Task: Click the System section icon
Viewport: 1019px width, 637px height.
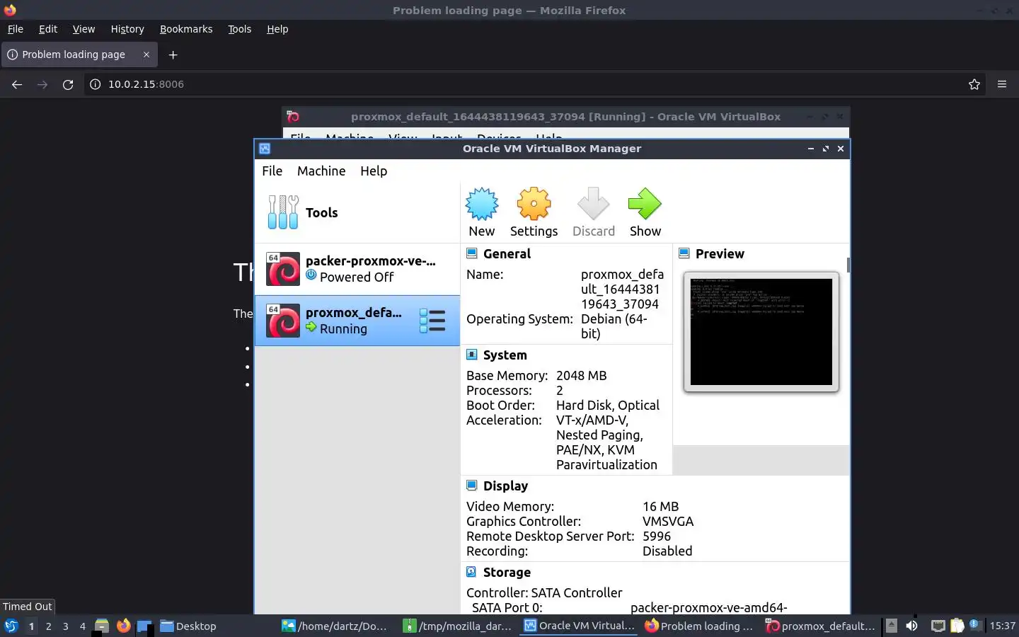Action: pyautogui.click(x=472, y=355)
